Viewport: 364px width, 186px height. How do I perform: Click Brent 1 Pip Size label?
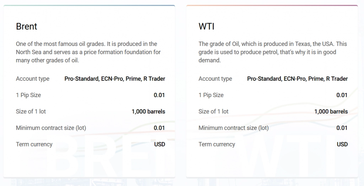click(x=28, y=95)
